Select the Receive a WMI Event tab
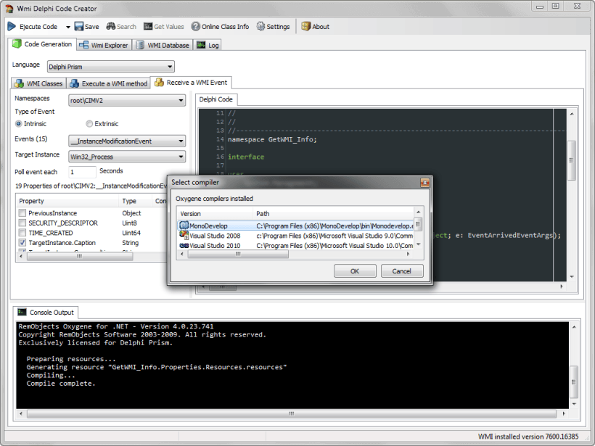595x446 pixels. (191, 82)
